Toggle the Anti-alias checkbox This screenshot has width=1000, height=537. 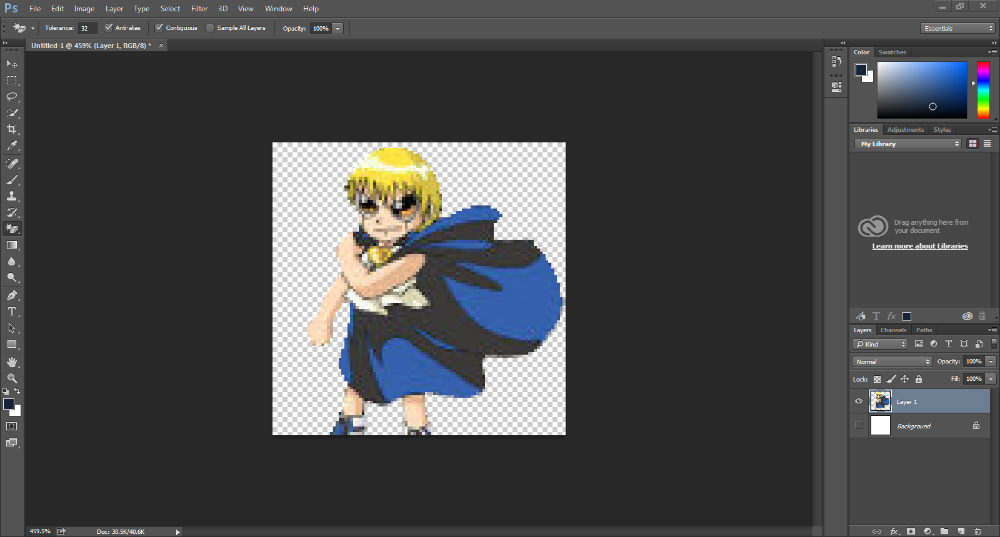point(109,27)
